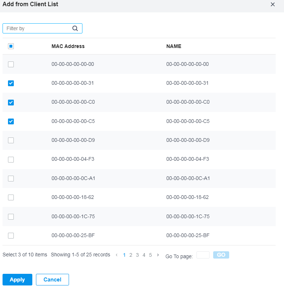
Task: Click name cell 00-00-00-00-00-00
Action: tap(187, 64)
